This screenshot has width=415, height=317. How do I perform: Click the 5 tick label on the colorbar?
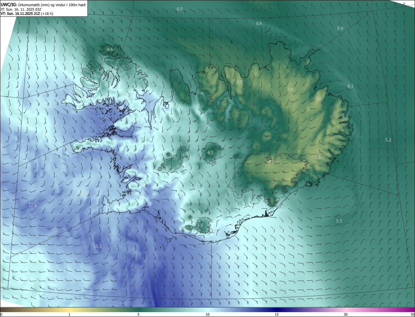tap(138, 314)
